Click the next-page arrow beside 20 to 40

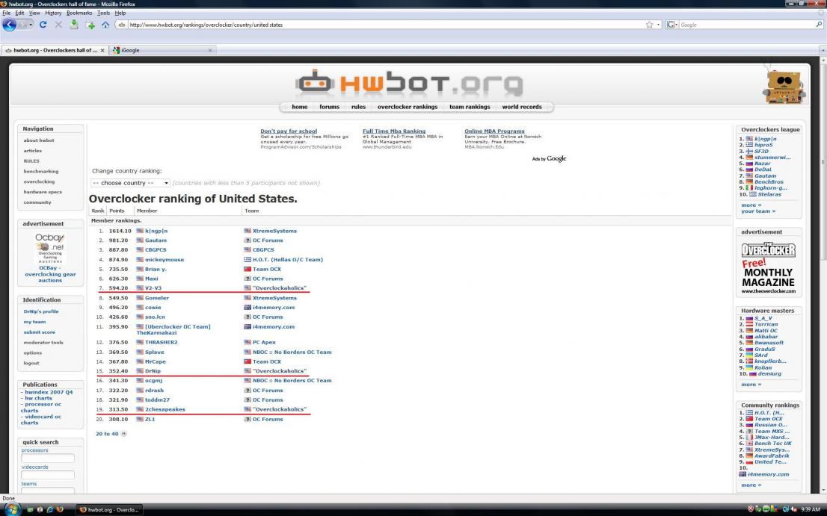point(123,433)
